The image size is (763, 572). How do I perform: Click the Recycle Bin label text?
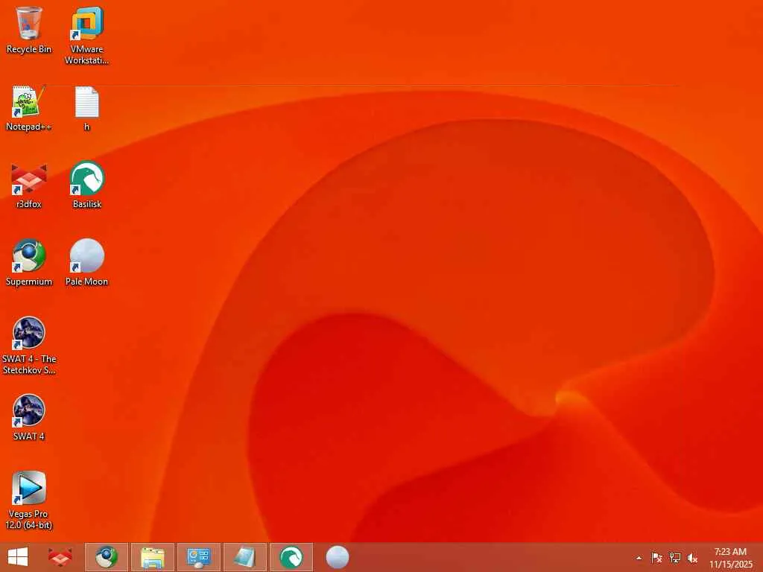point(29,49)
